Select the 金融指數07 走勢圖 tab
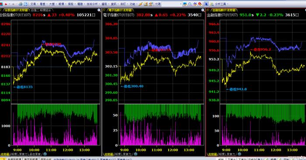 (x=224, y=10)
